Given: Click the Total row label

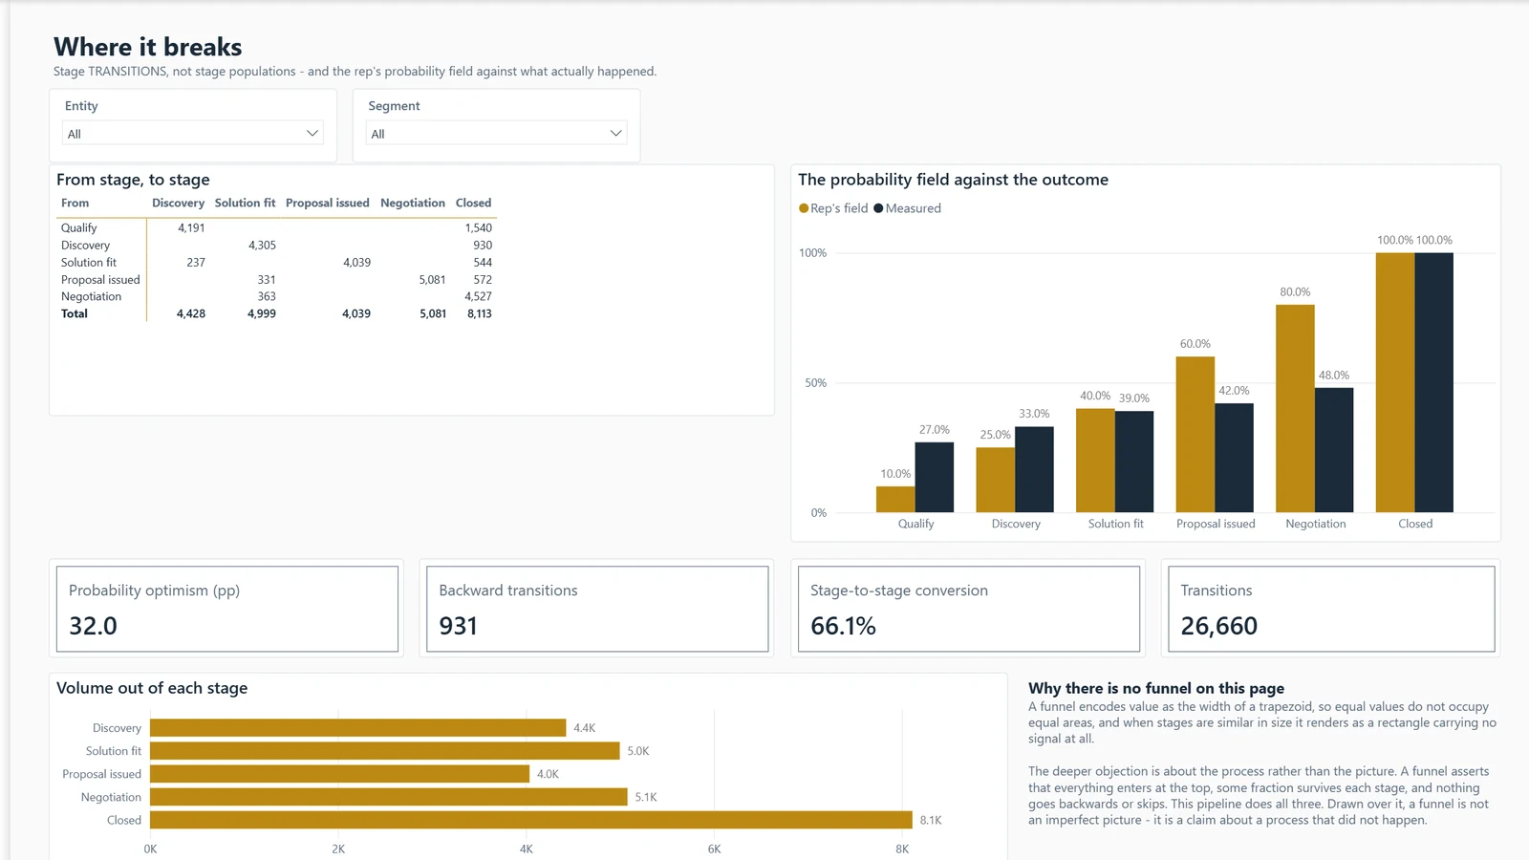Looking at the screenshot, I should [74, 313].
